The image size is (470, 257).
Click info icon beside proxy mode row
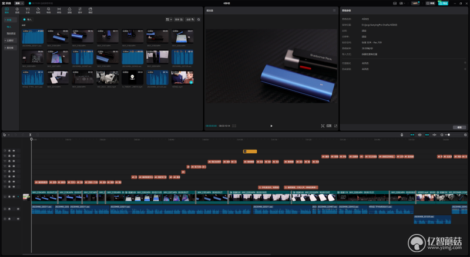pyautogui.click(x=465, y=63)
